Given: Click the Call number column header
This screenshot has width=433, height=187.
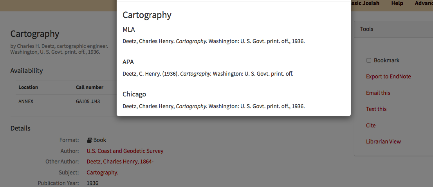Looking at the screenshot, I should [90, 87].
